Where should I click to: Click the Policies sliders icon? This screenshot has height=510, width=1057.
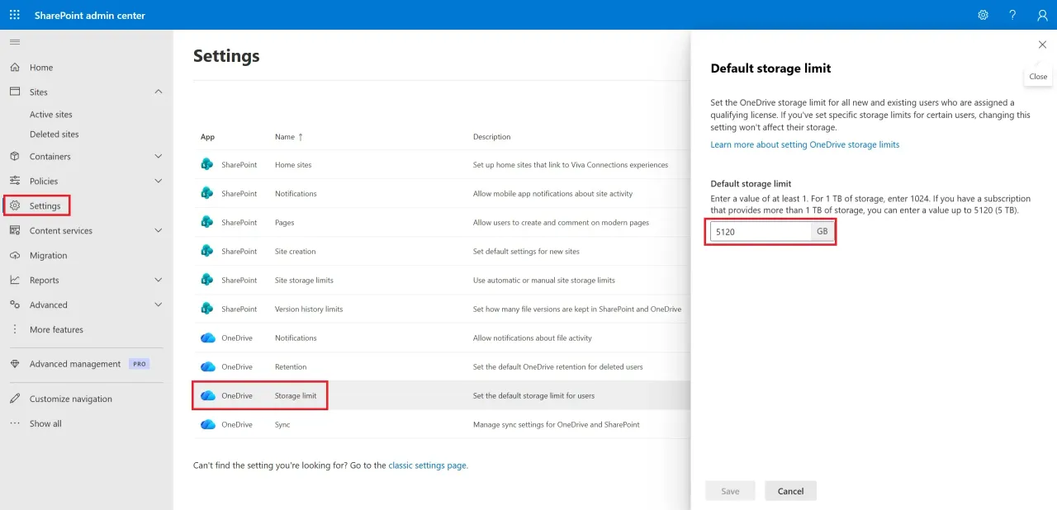tap(15, 182)
